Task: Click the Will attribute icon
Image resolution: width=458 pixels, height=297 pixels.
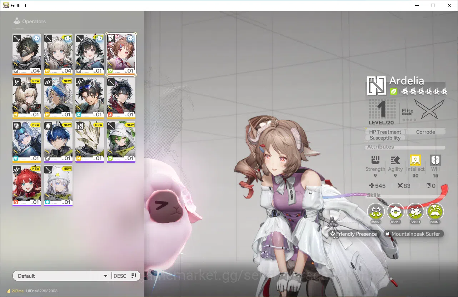Action: tap(435, 160)
